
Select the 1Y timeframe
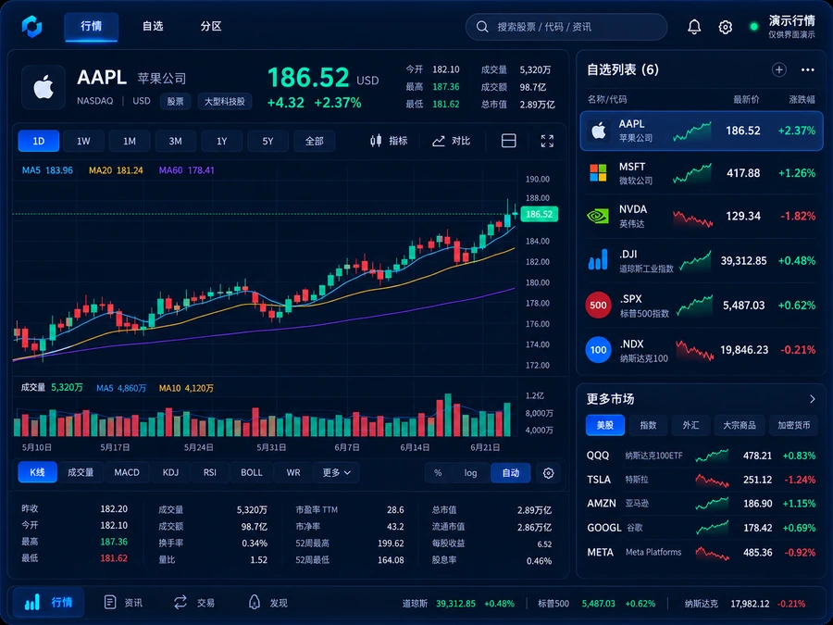click(221, 141)
